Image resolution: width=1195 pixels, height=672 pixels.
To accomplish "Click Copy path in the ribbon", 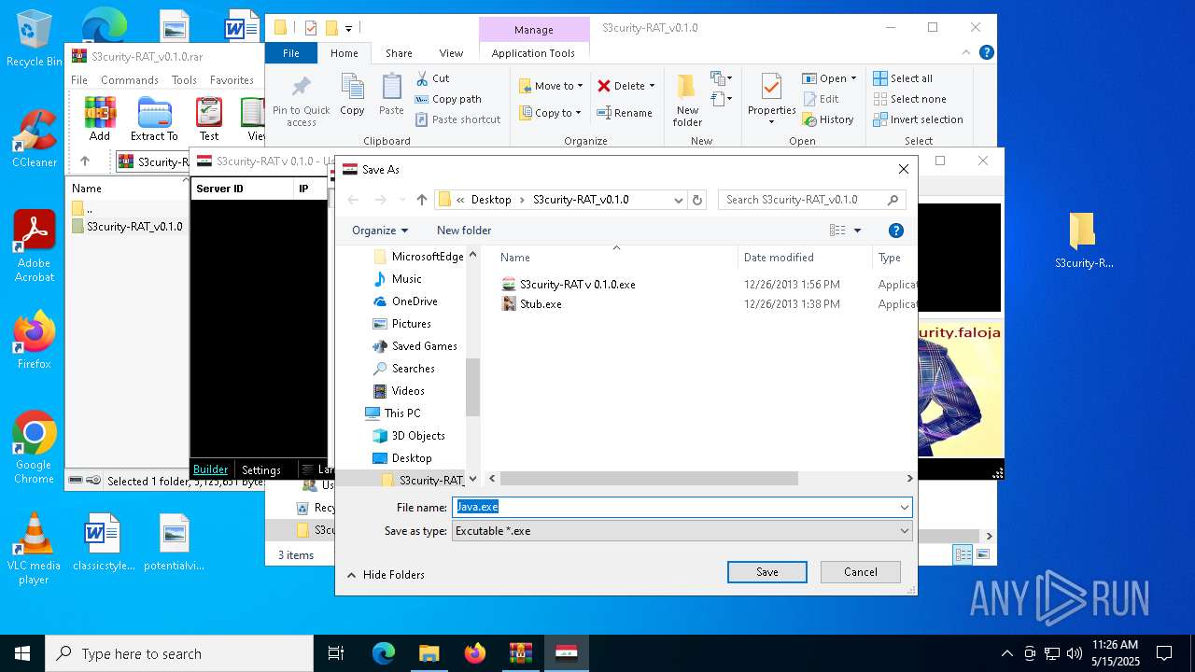I will [x=448, y=99].
